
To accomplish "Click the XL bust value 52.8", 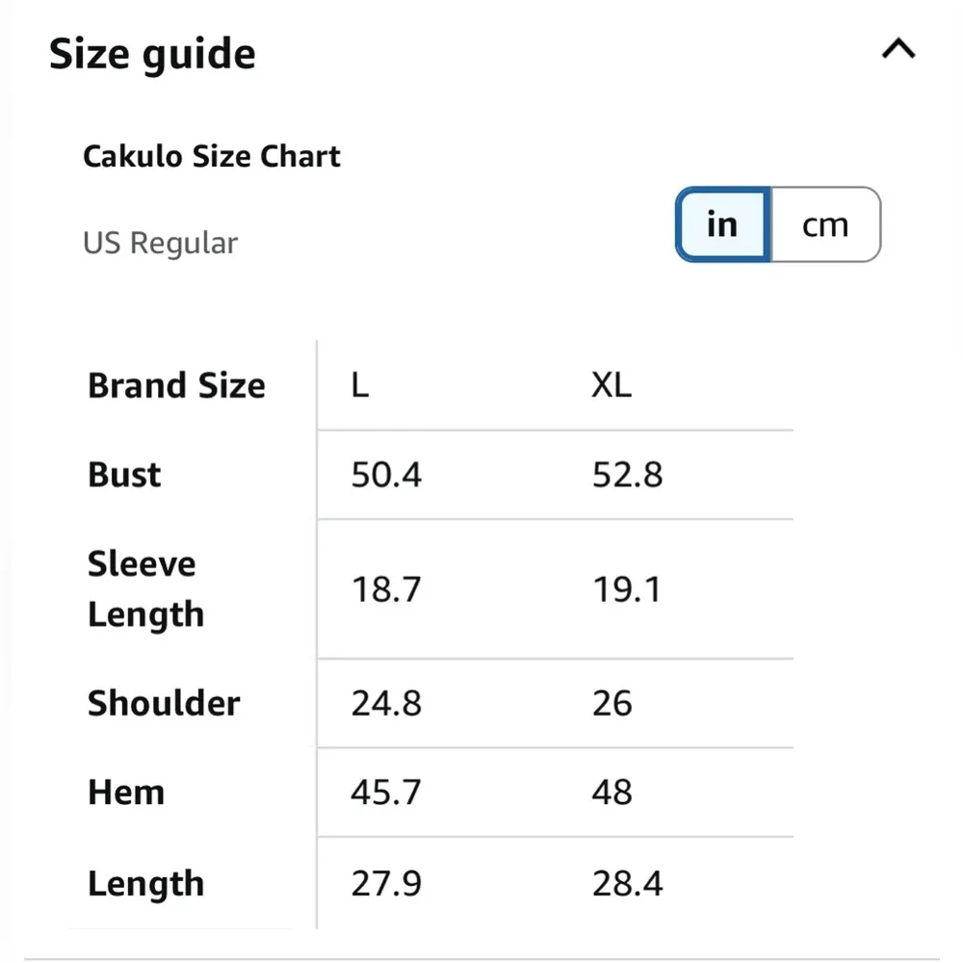I will [x=628, y=475].
